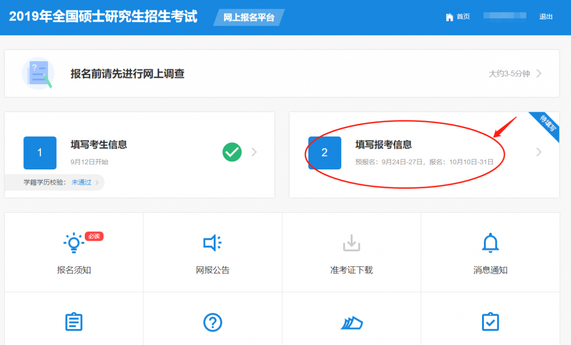Image resolution: width=571 pixels, height=345 pixels.
Task: Click the survey magnifier illustration icon
Action: 38,73
